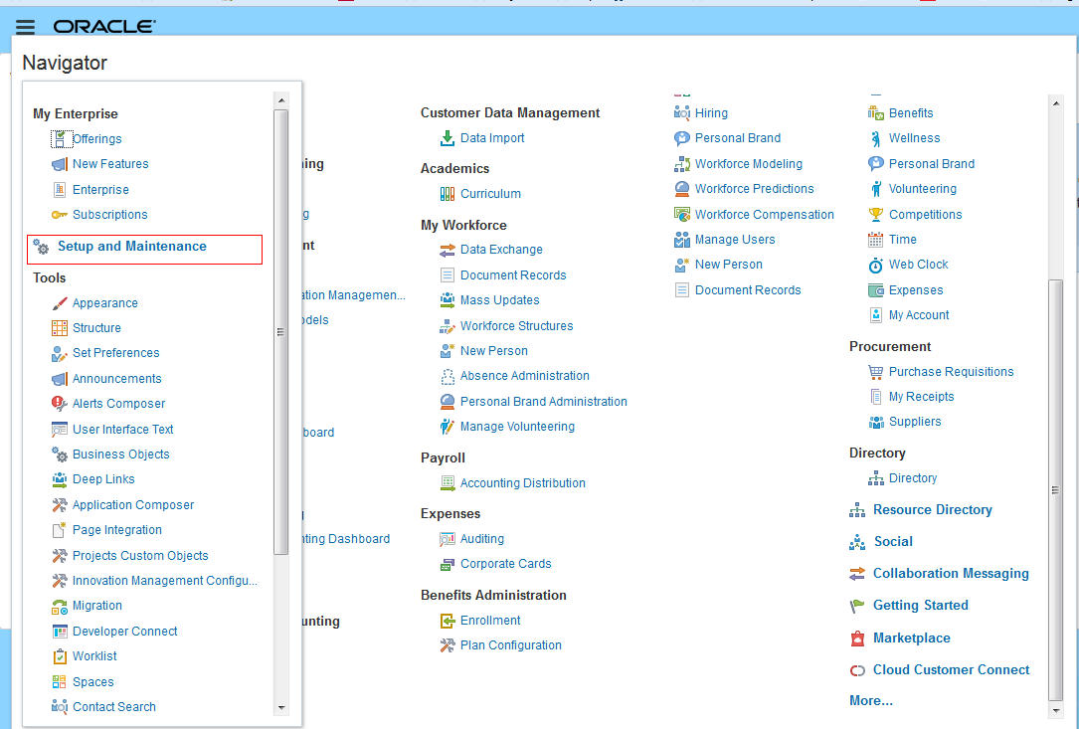Open Business Objects
The height and width of the screenshot is (729, 1079).
(x=120, y=454)
